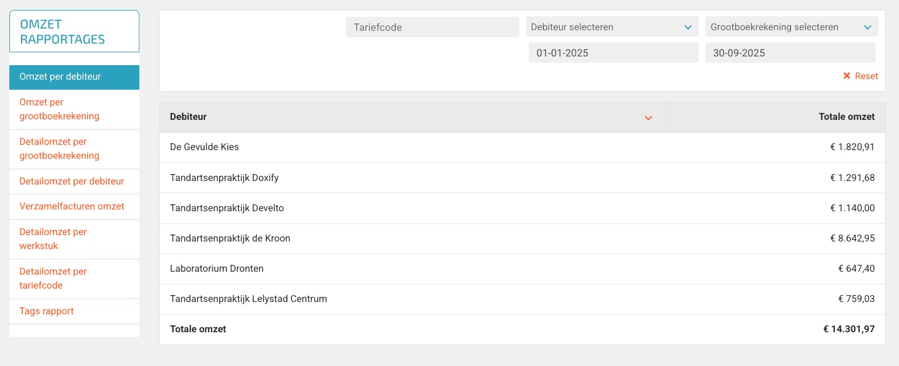
Task: Click the Totale omzet column header
Action: [847, 117]
